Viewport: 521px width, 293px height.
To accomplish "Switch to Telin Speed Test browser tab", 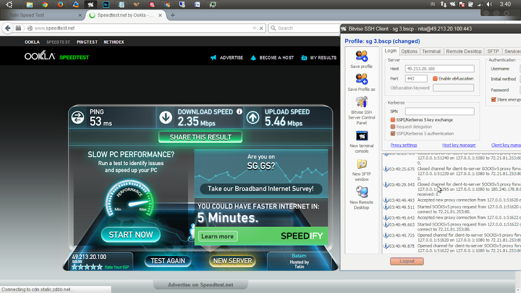I will coord(42,15).
